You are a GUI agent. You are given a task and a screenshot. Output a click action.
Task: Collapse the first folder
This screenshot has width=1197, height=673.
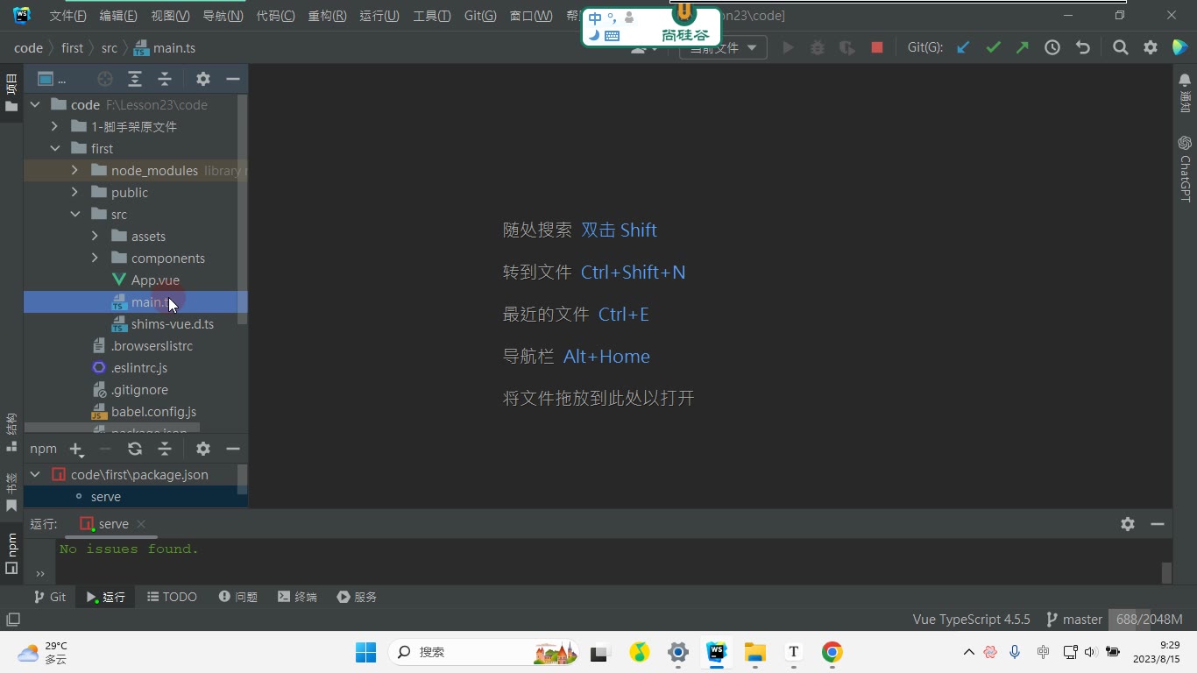tap(54, 149)
